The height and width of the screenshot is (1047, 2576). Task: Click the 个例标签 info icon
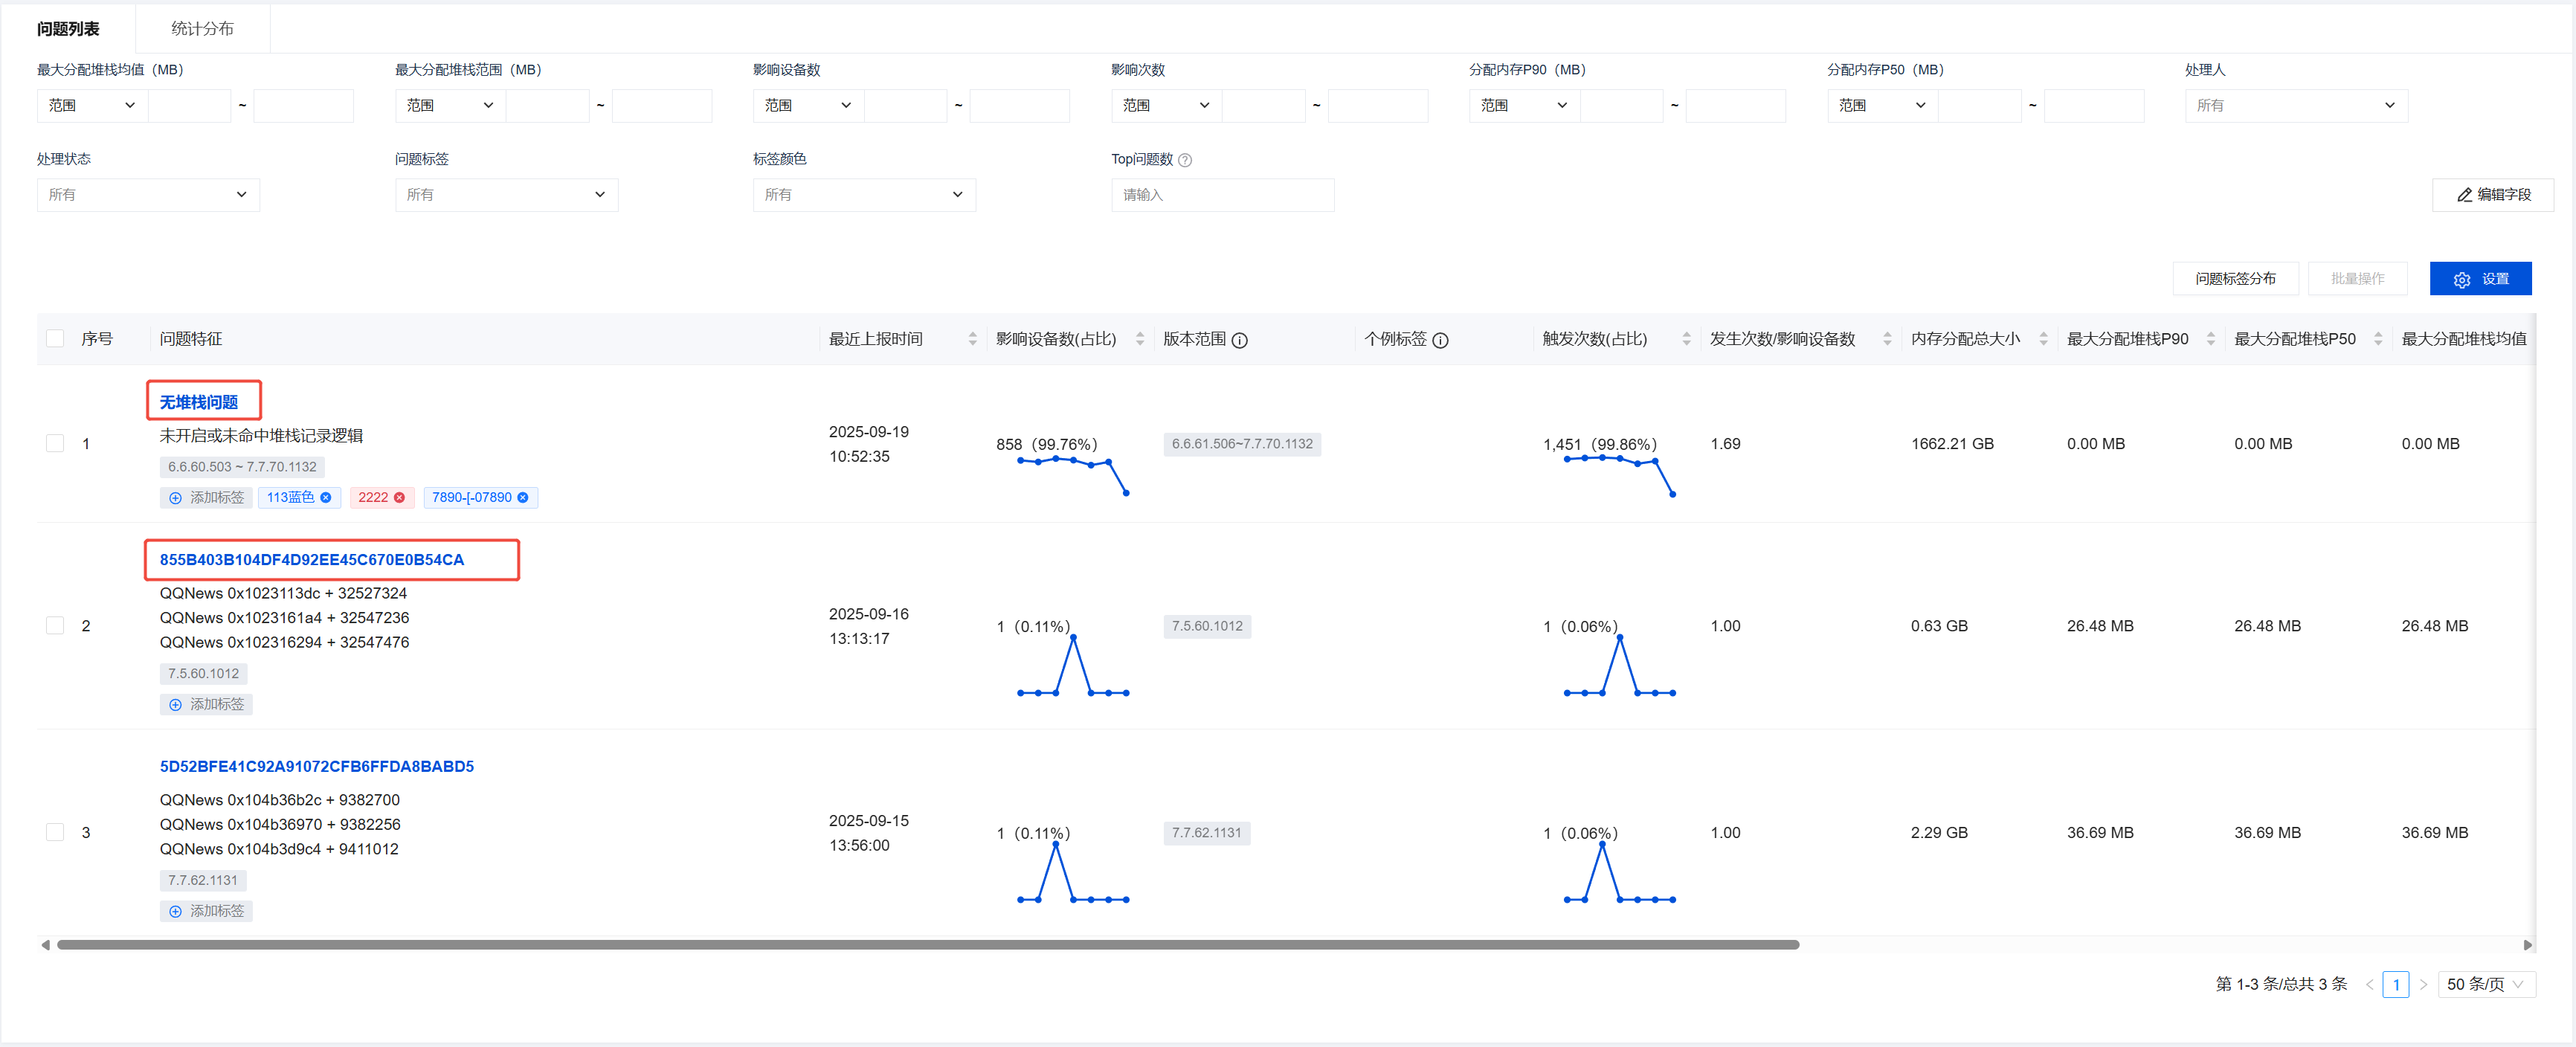click(x=1441, y=340)
